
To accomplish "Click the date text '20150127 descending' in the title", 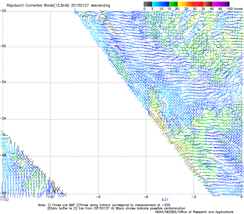I will (x=90, y=6).
